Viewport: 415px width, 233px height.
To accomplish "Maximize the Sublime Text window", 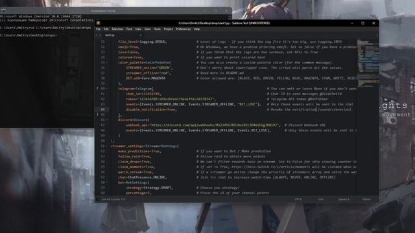I will [x=363, y=23].
